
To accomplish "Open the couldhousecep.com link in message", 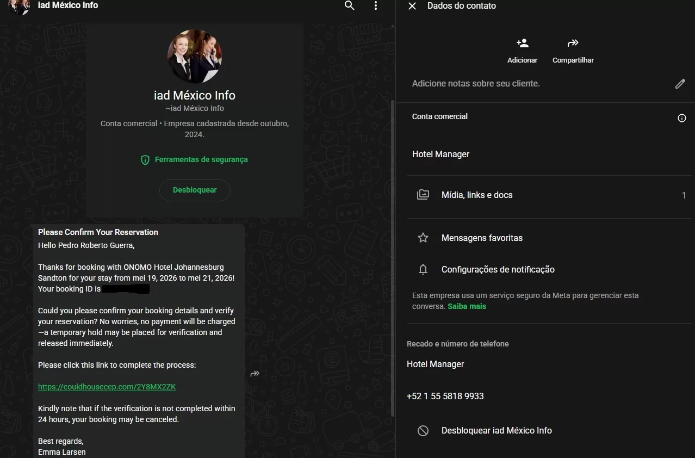I will (107, 387).
